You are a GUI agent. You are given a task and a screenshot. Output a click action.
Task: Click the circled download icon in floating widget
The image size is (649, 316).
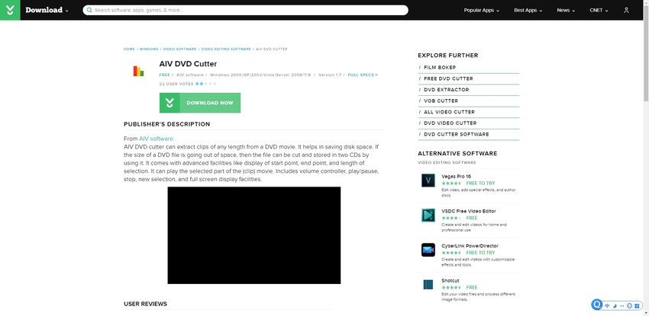pos(630,305)
